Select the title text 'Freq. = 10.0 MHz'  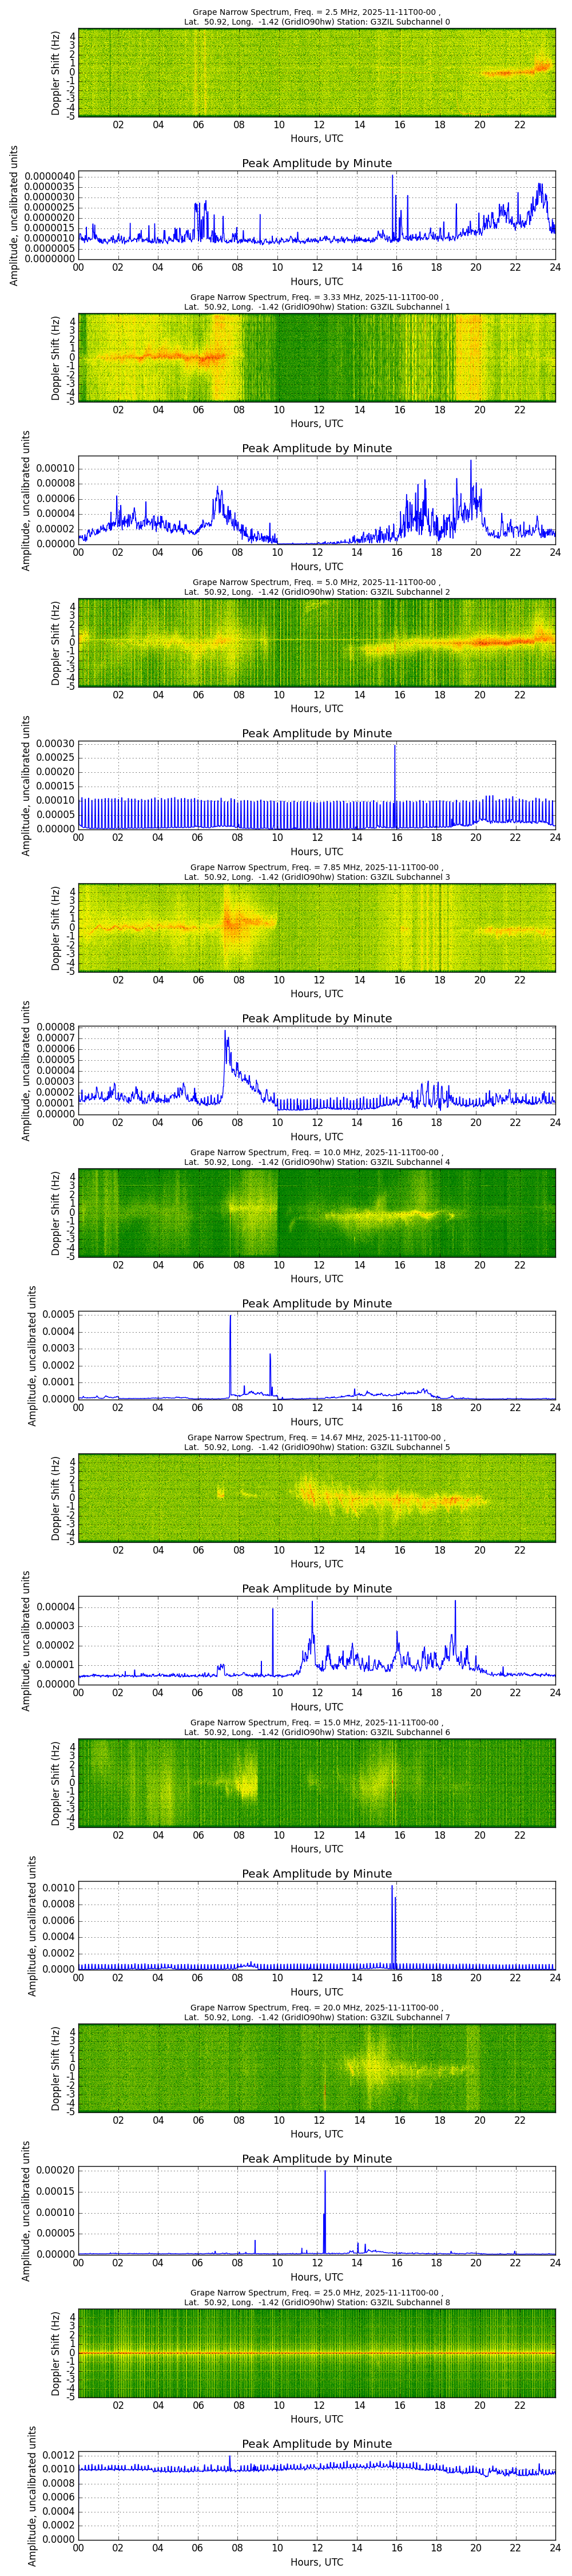327,1152
